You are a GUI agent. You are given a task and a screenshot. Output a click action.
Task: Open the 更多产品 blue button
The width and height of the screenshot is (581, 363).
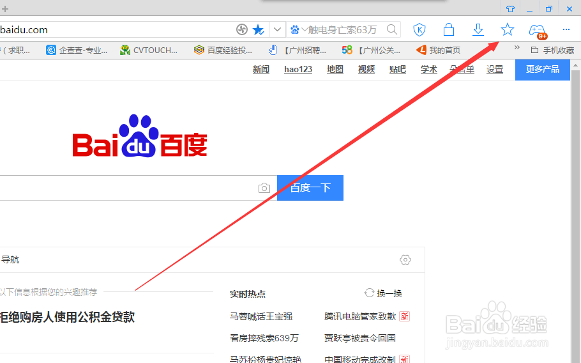543,69
